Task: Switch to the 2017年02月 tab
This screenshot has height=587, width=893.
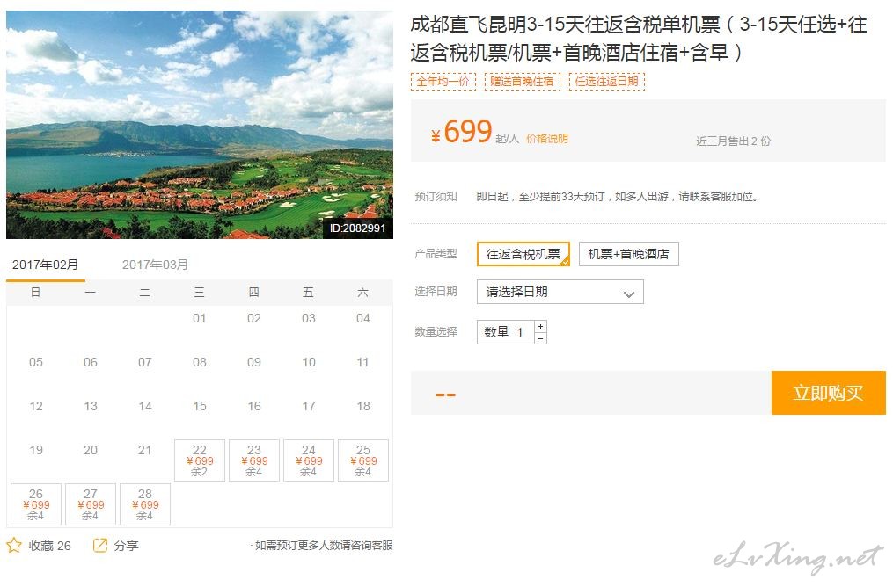Action: 45,265
